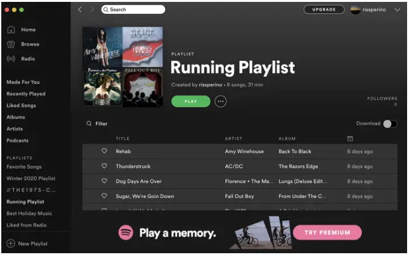Open Home in the sidebar
409x257 pixels.
pyautogui.click(x=29, y=30)
